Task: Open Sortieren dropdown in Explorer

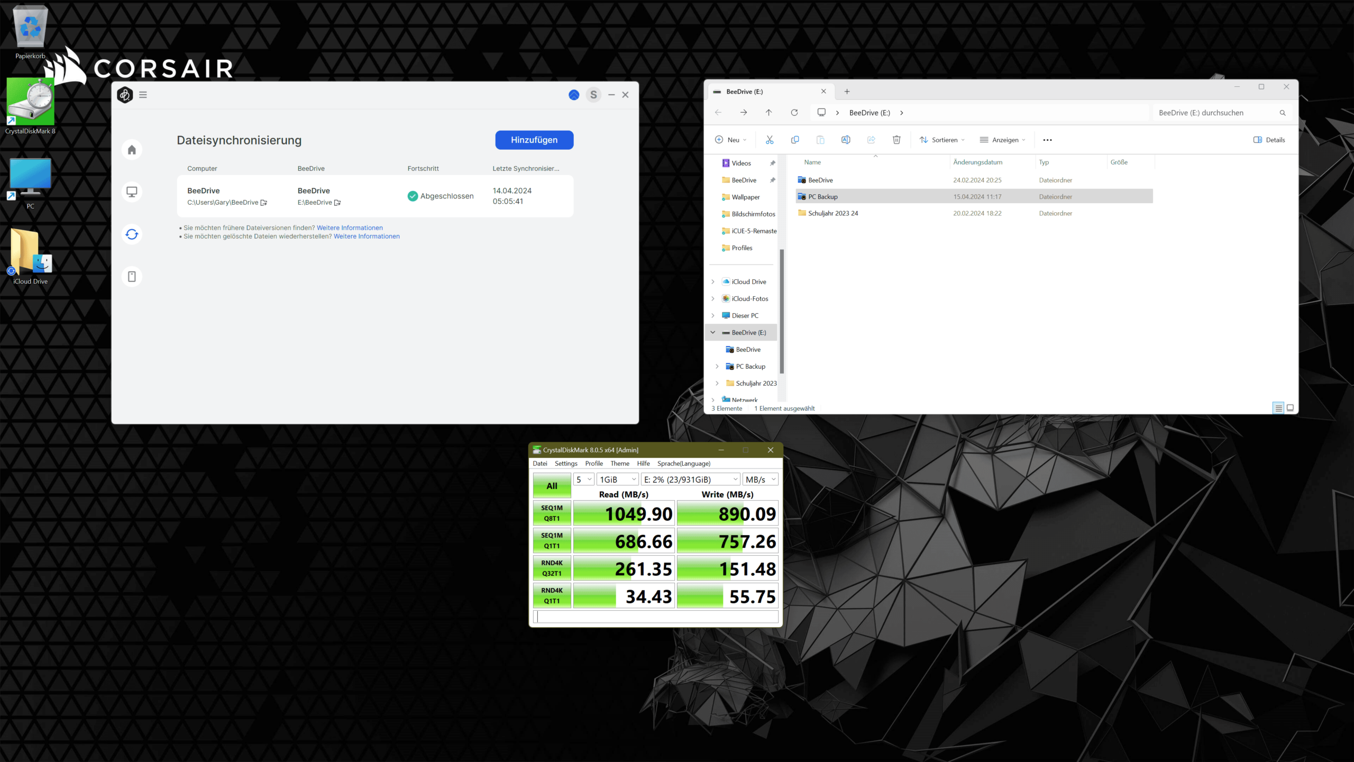Action: [943, 140]
